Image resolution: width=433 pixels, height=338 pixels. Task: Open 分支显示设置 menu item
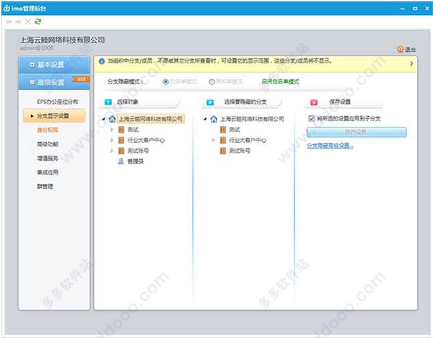pos(54,116)
